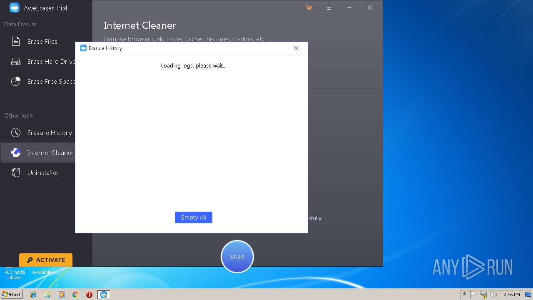
Task: Click the ACTIVATE button
Action: (46, 260)
